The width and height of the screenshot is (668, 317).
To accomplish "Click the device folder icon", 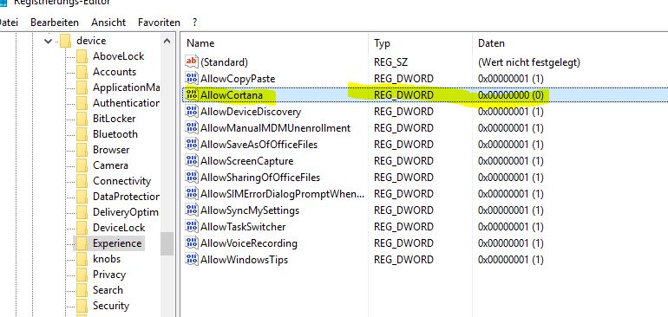I will point(65,41).
